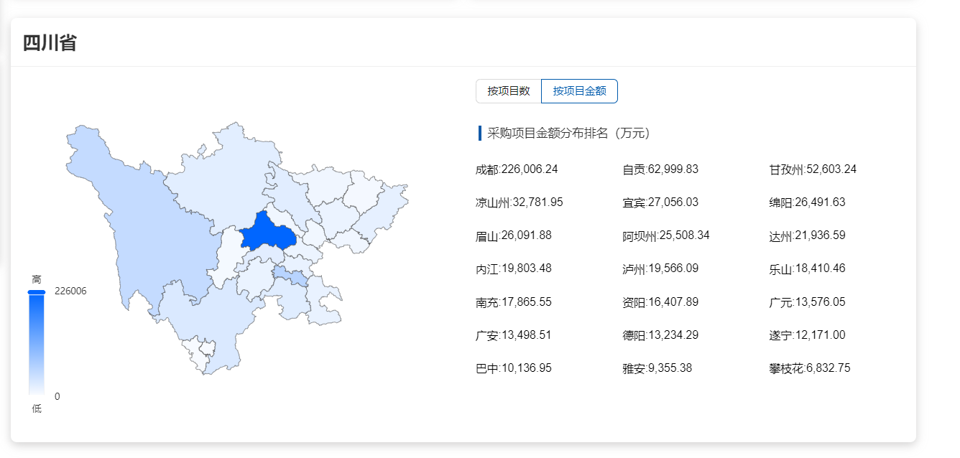Click the 雅安:9,355.38 entry
This screenshot has width=960, height=458.
657,368
